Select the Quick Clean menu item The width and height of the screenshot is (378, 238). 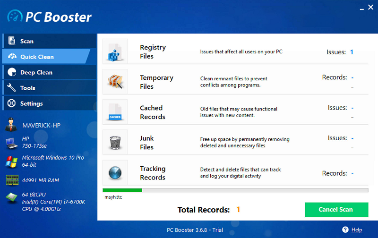click(46, 57)
